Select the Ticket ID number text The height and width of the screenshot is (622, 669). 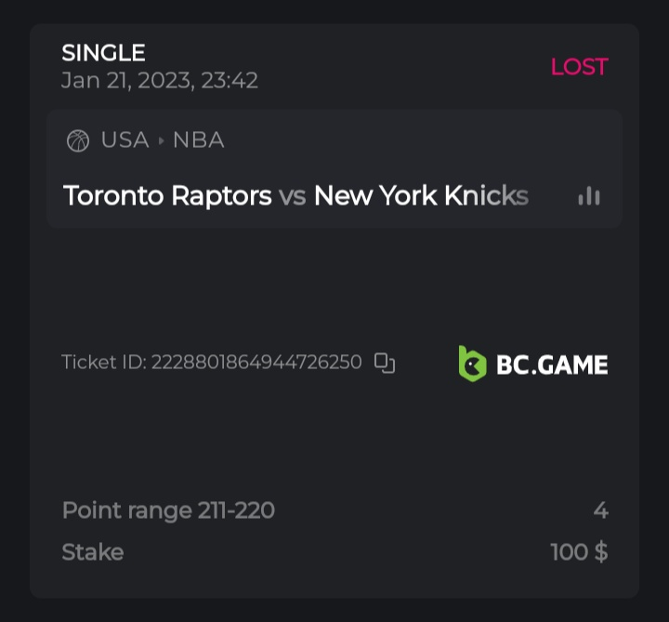[x=256, y=363]
